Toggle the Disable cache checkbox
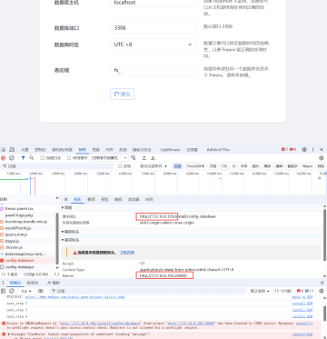327x339 pixels. coord(69,158)
